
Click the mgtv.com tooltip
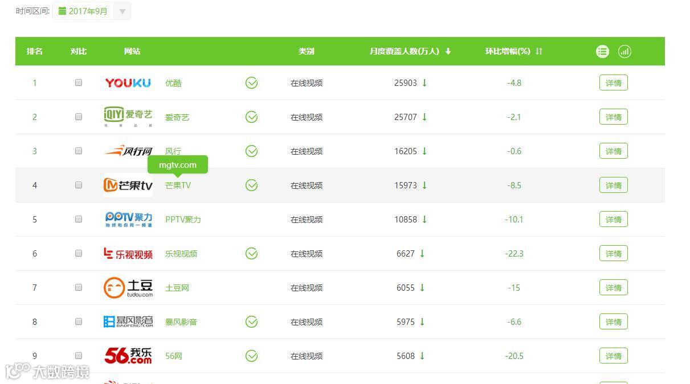click(x=178, y=165)
